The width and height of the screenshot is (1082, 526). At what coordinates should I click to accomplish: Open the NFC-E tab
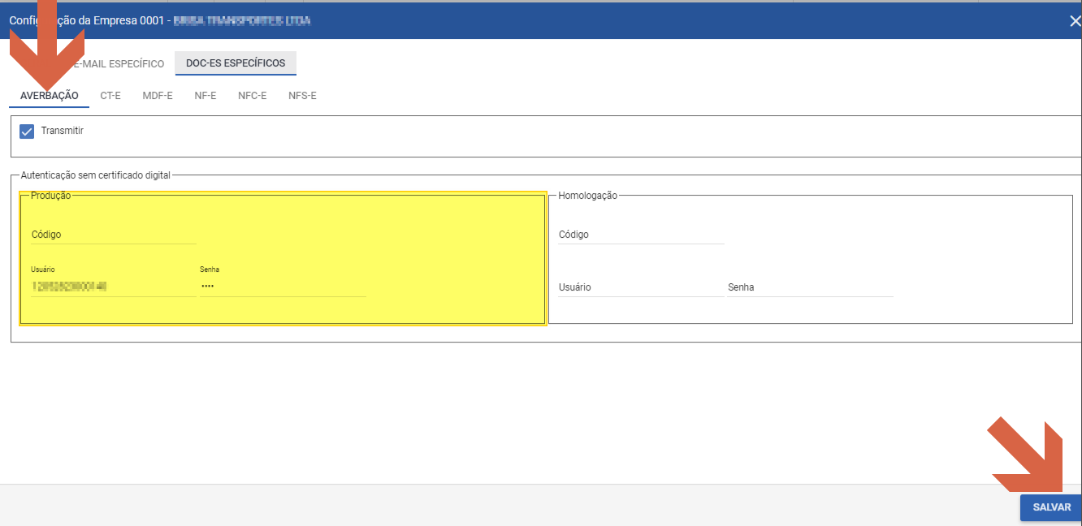click(x=253, y=96)
